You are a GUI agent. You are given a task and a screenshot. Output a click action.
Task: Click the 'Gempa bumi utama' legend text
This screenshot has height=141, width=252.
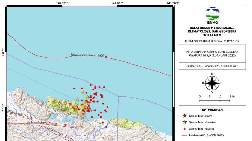[x=201, y=116]
